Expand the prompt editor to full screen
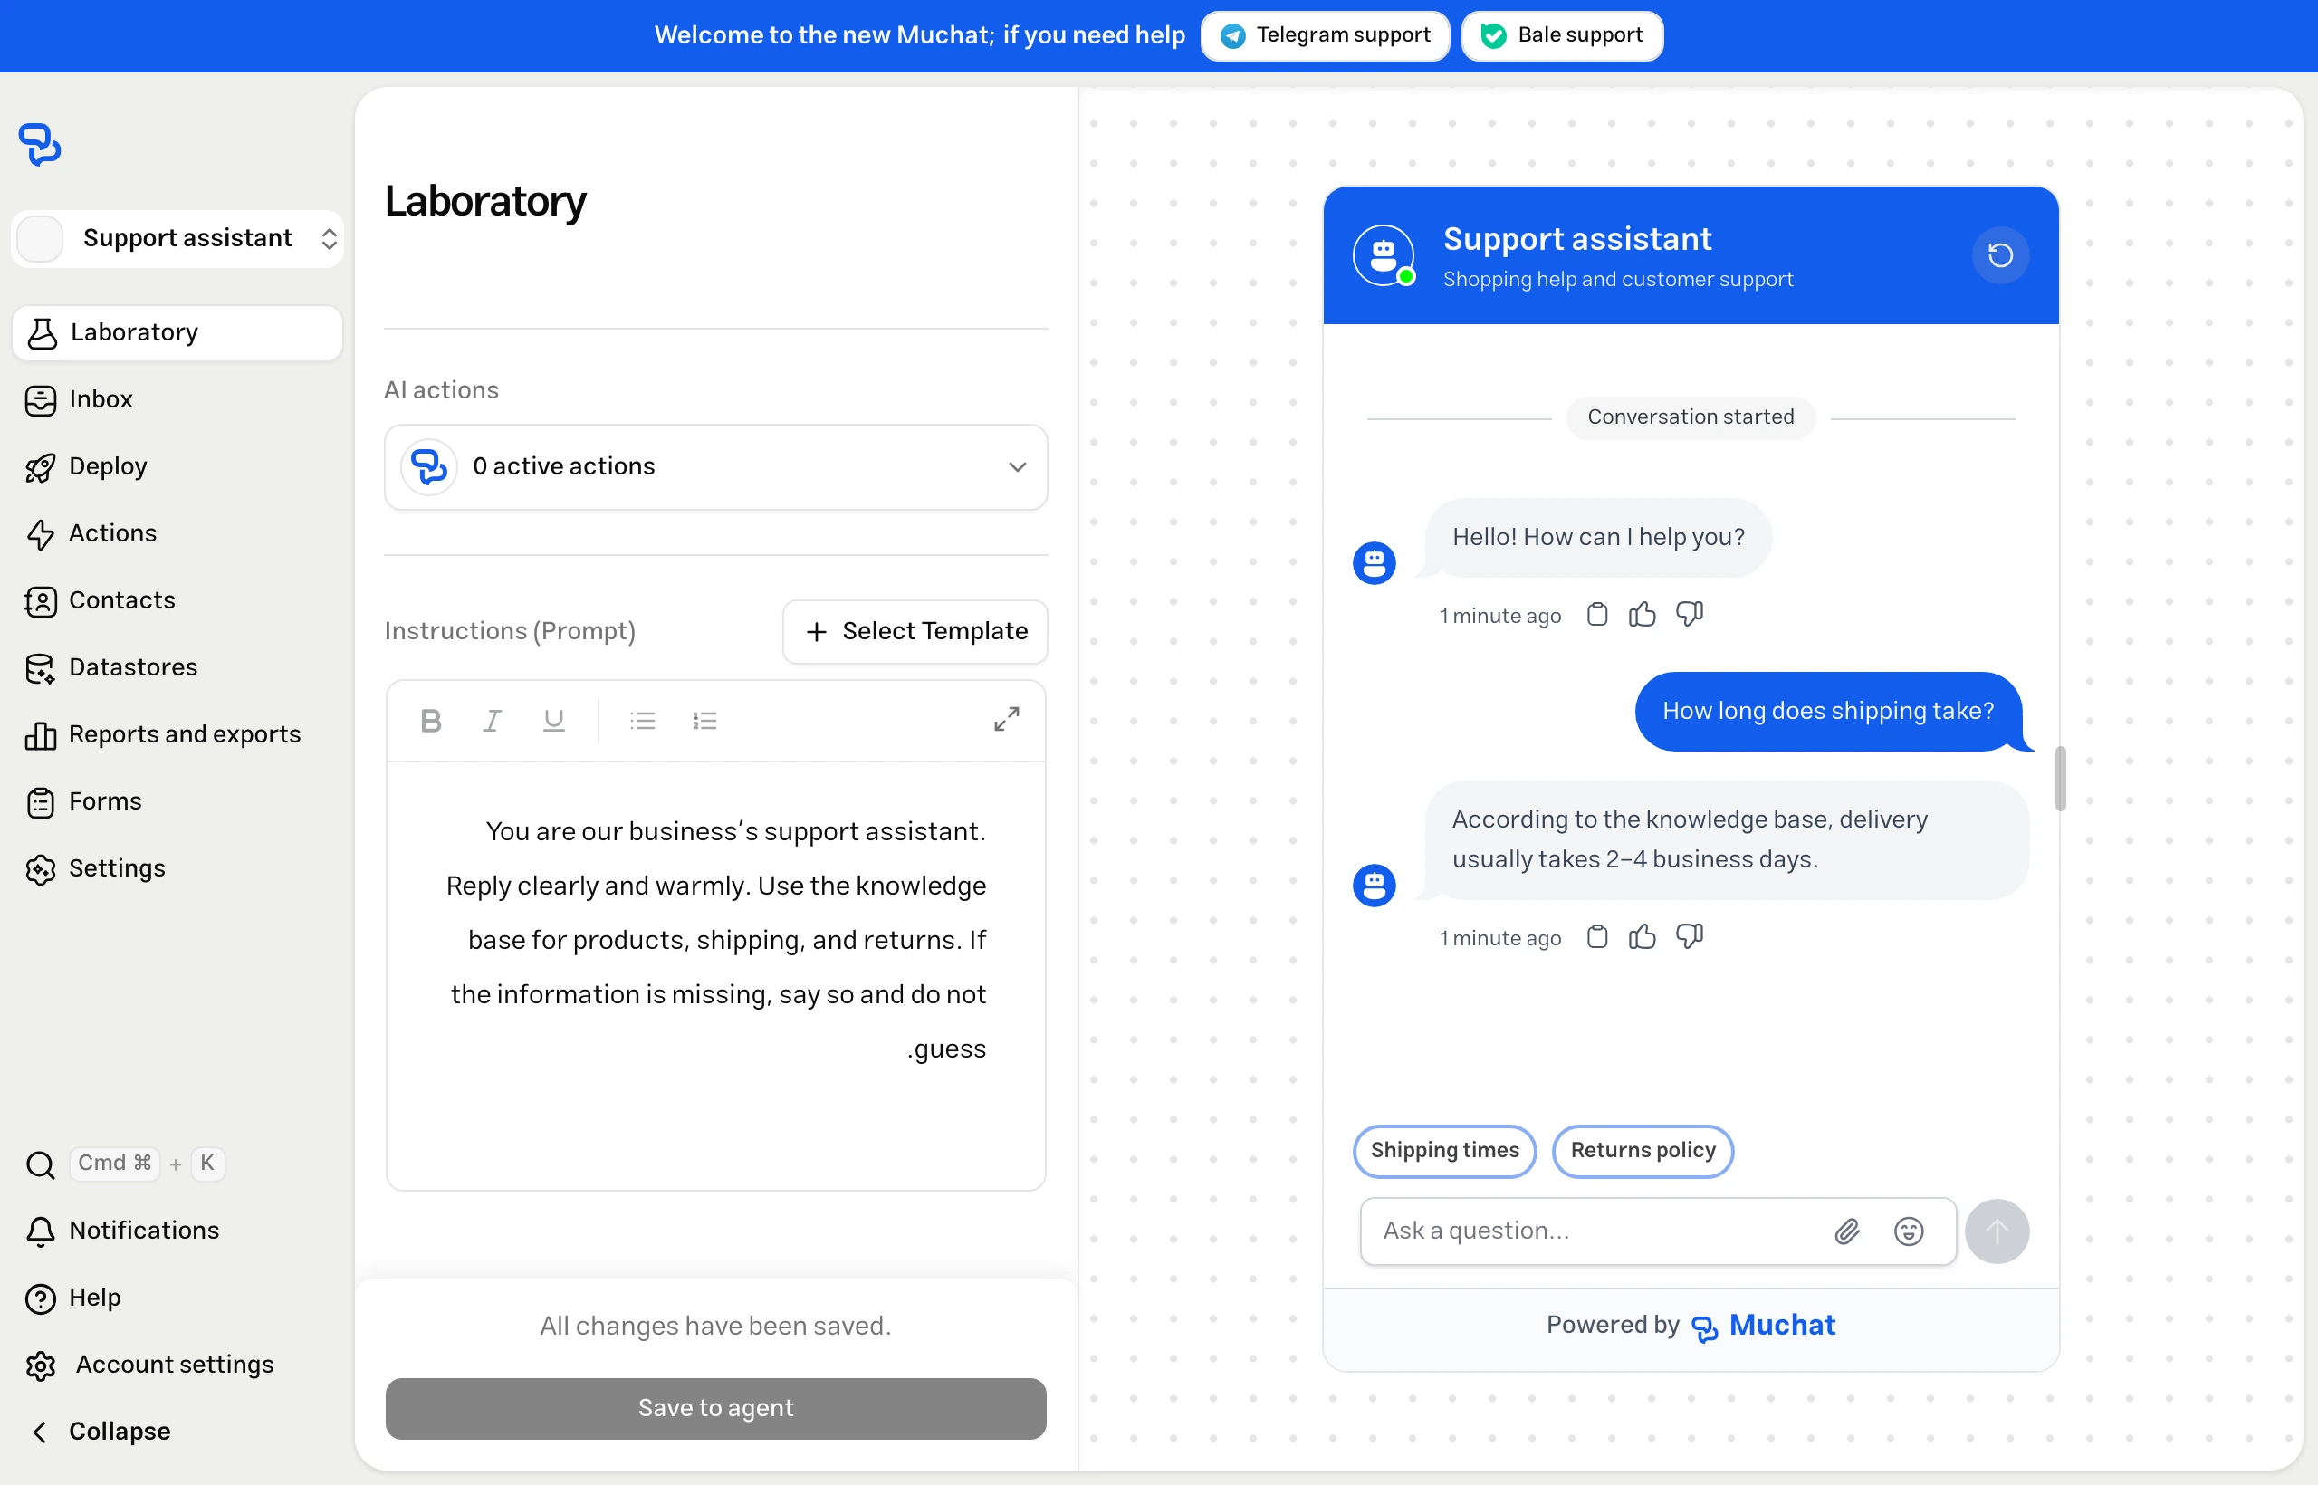Viewport: 2318px width, 1485px height. pyautogui.click(x=1007, y=719)
